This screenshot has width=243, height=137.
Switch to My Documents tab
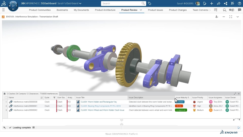click(x=81, y=10)
